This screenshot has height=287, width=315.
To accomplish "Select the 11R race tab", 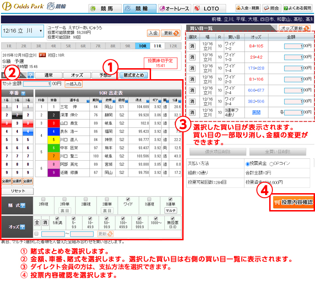I will click(x=157, y=46).
